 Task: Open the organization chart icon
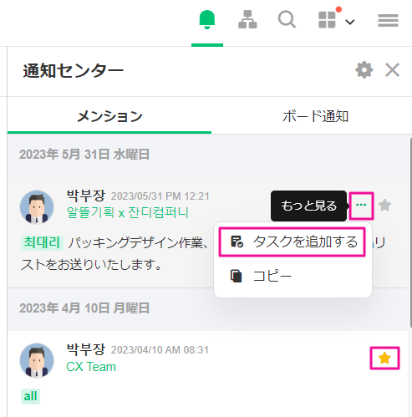pyautogui.click(x=247, y=19)
